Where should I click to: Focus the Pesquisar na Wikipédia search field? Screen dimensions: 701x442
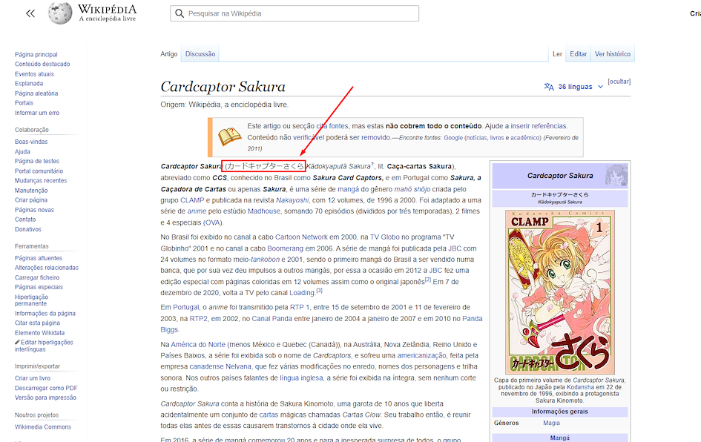click(294, 13)
